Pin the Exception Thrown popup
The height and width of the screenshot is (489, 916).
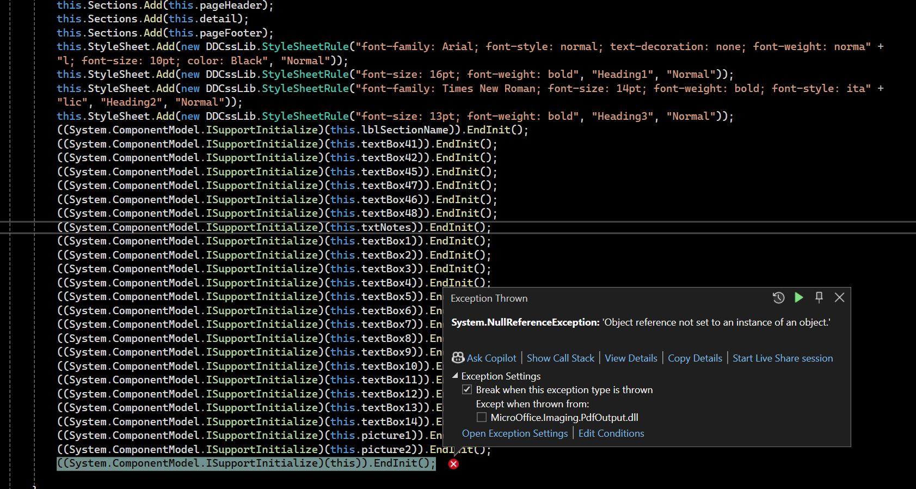pyautogui.click(x=819, y=297)
